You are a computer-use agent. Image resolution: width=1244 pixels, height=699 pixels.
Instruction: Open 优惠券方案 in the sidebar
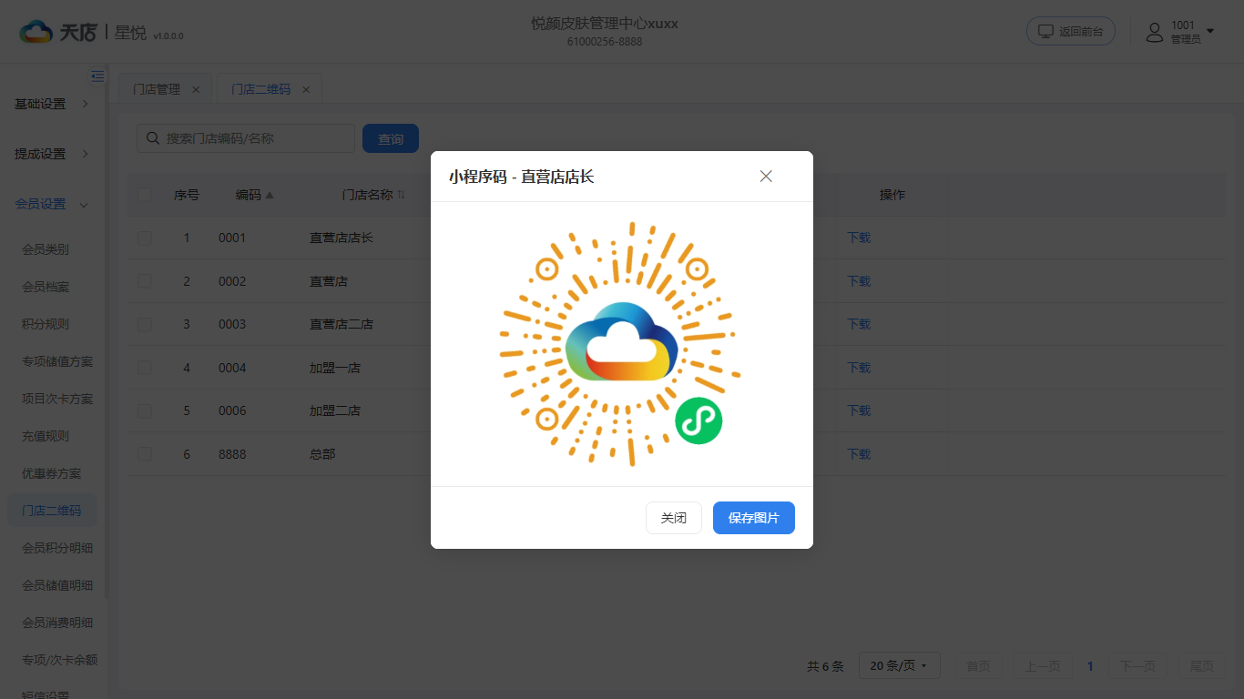point(52,473)
